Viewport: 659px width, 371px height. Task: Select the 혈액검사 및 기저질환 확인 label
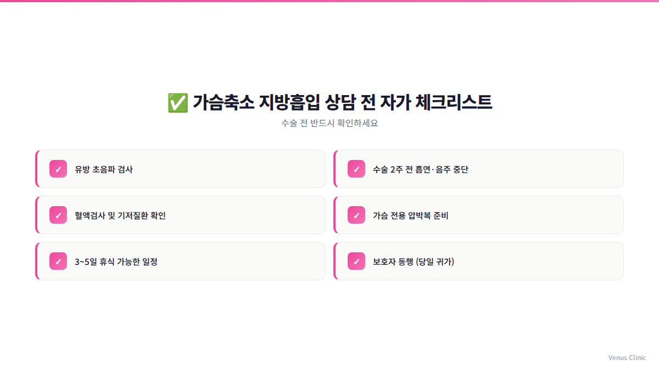(120, 215)
